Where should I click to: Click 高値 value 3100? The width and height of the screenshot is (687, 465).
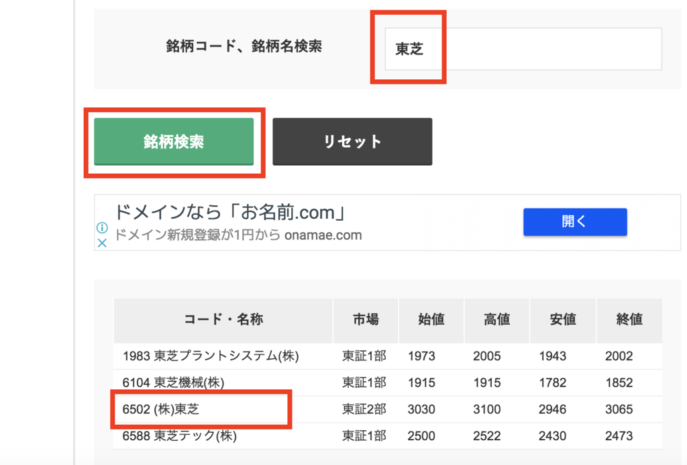pos(487,409)
